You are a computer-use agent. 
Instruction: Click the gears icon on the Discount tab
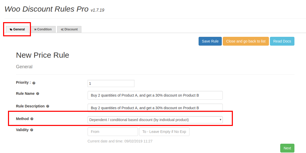click(x=62, y=29)
